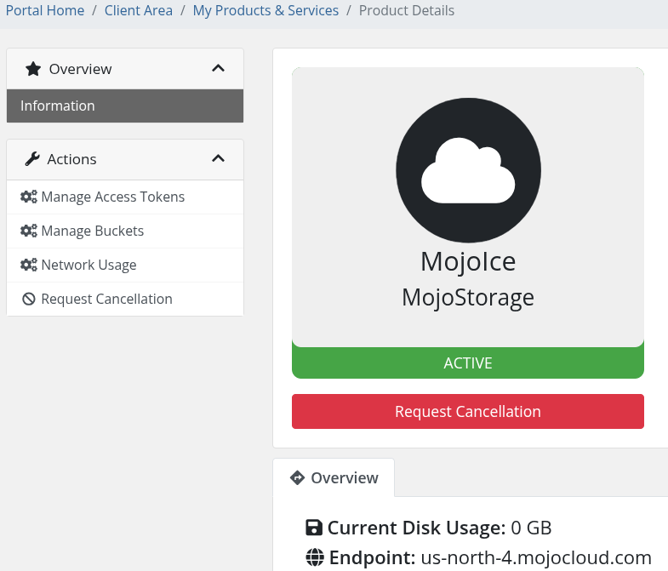Click ban icon next to Request Cancellation

point(29,300)
